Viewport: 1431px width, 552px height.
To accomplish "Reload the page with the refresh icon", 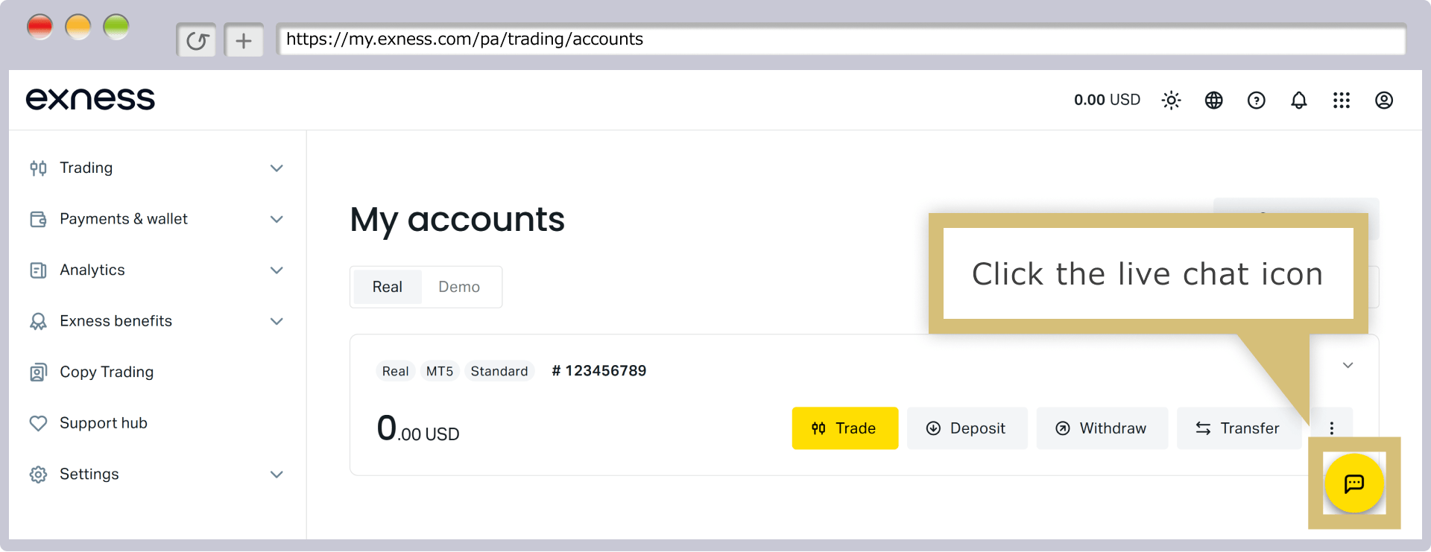I will pos(197,40).
